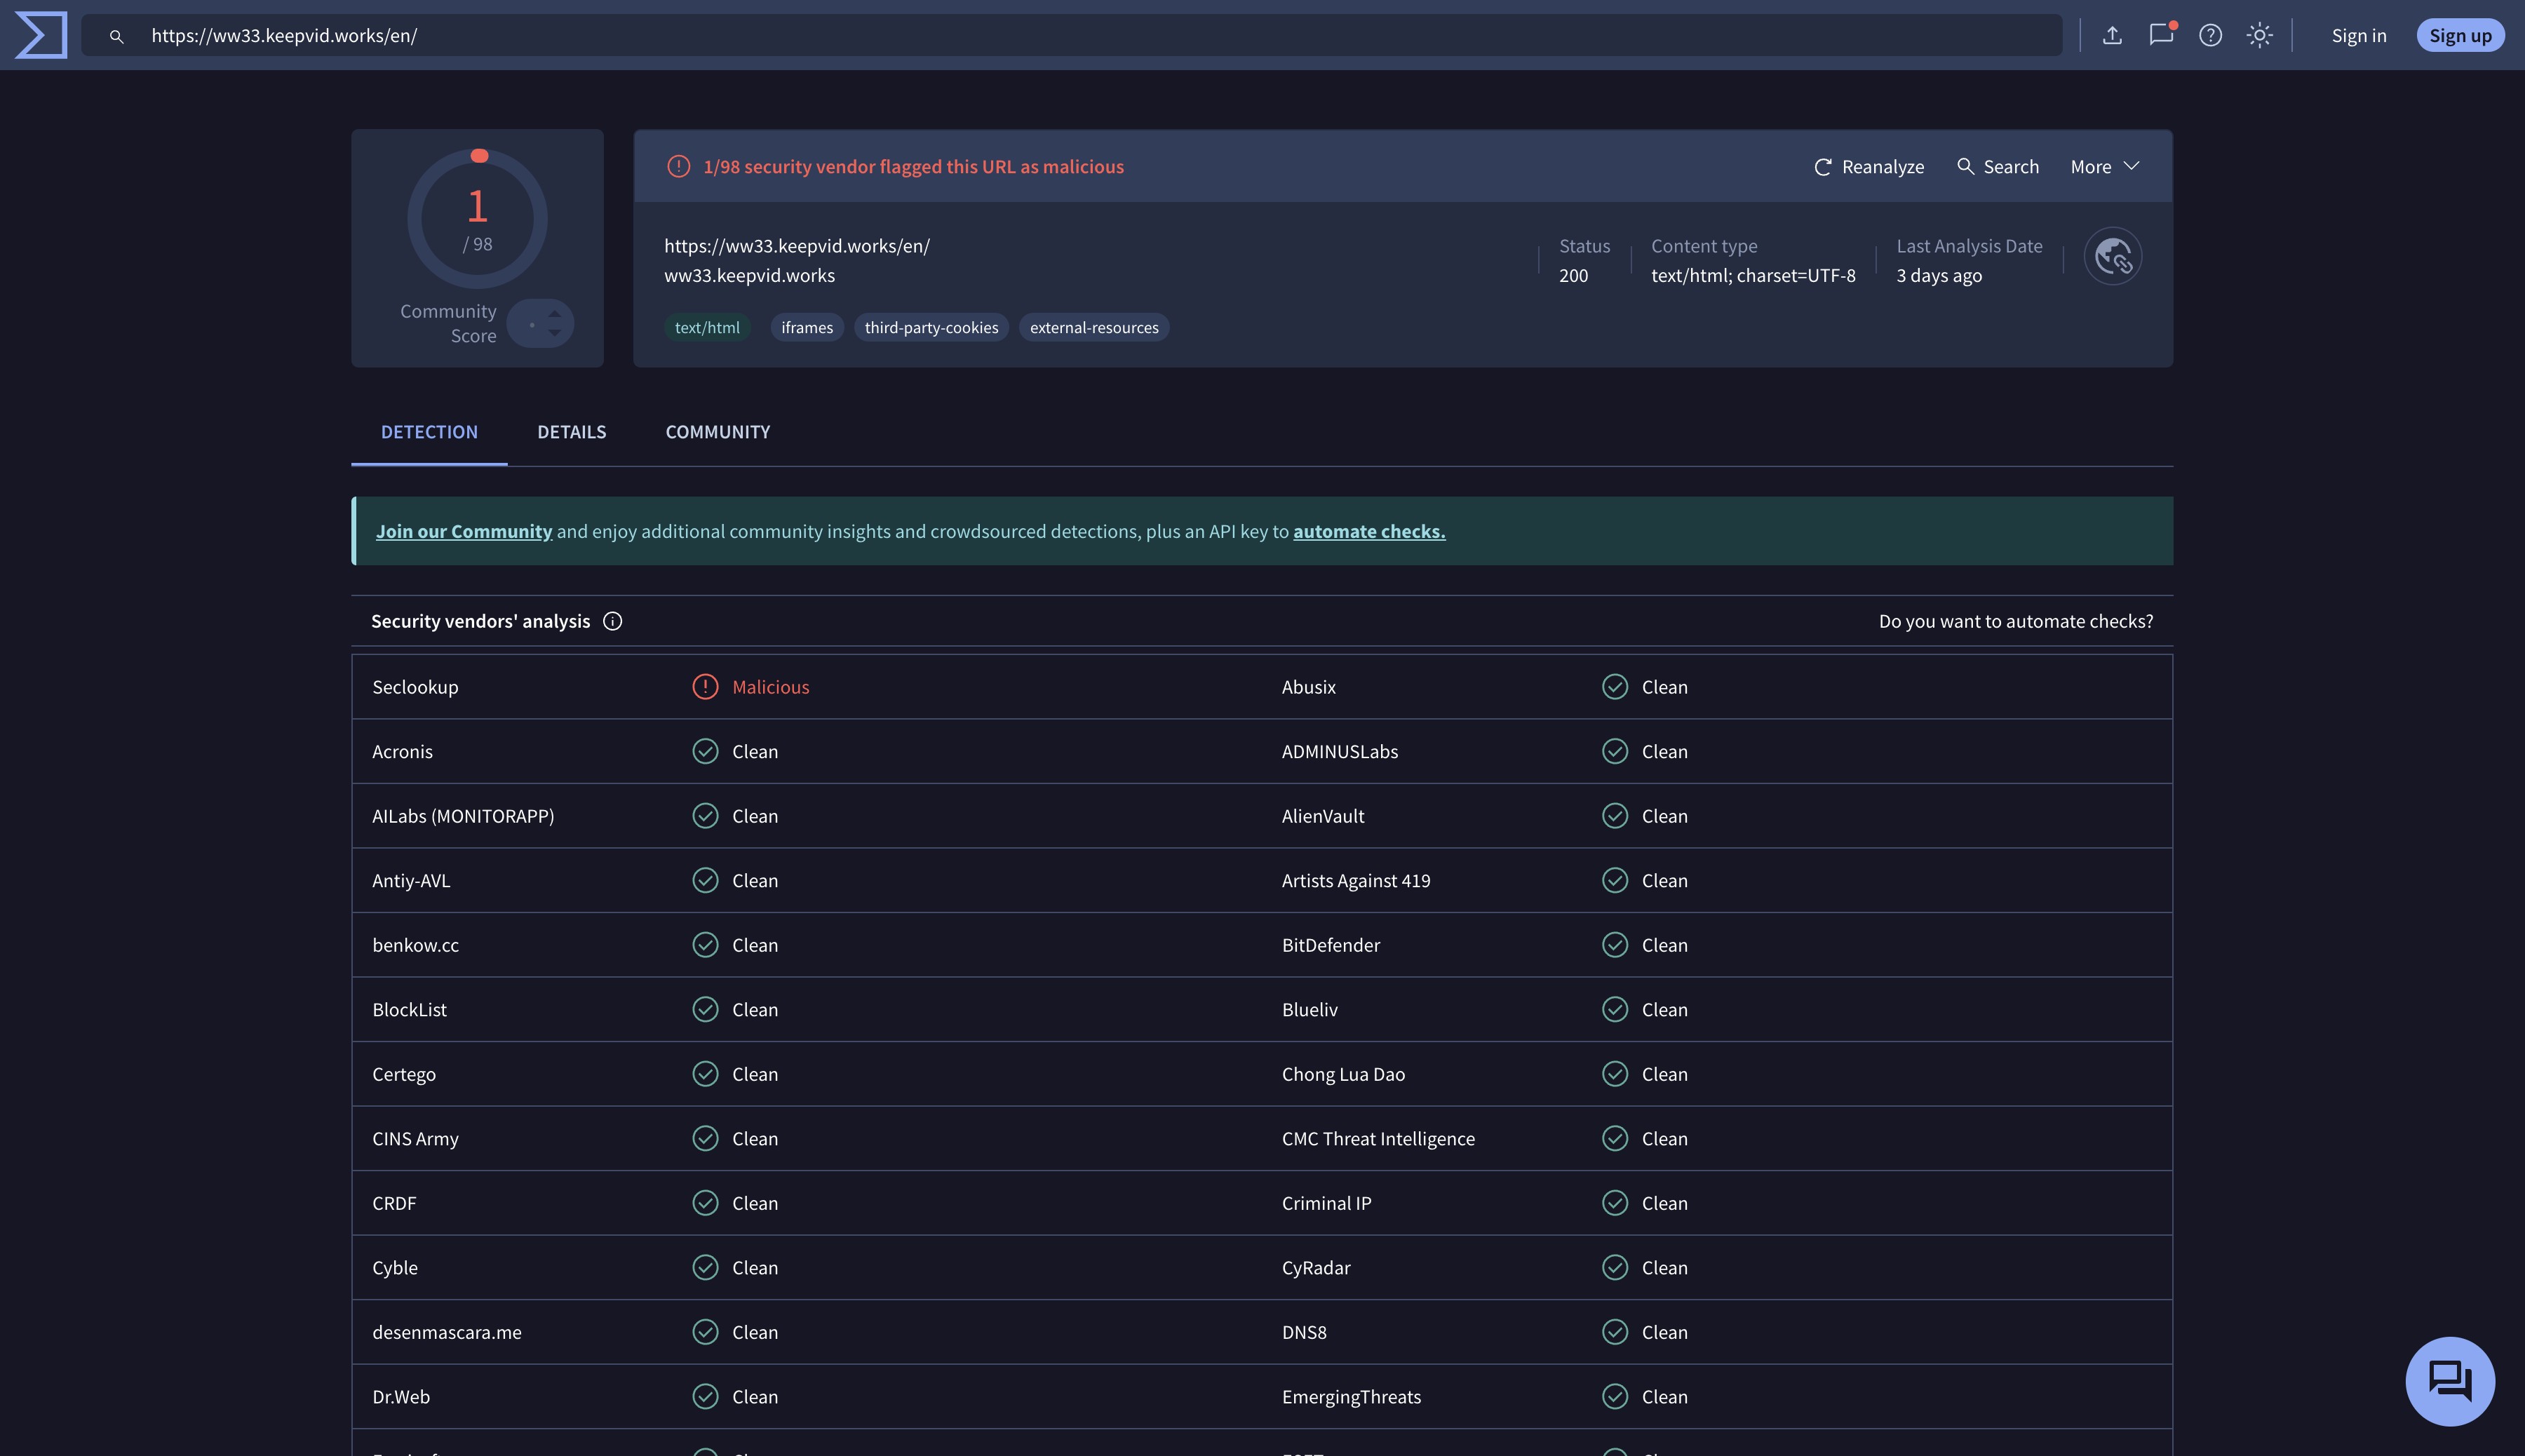Select the iframes tag
The image size is (2525, 1456).
tap(807, 328)
